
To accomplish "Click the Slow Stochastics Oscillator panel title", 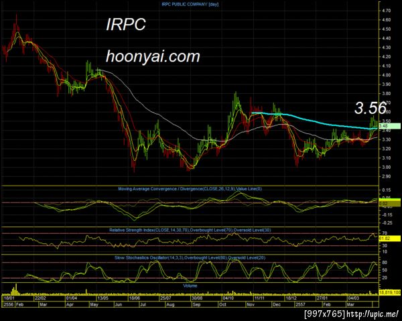I will [190, 258].
